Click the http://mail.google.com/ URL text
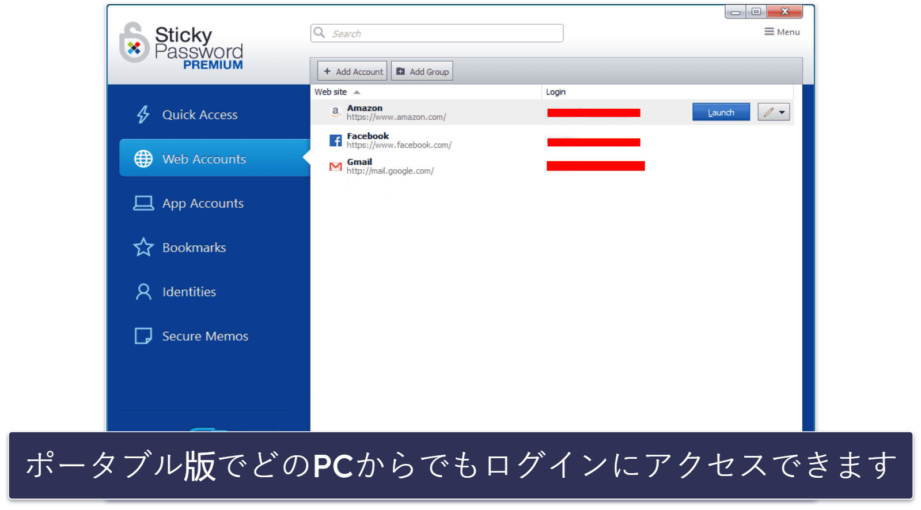The image size is (921, 510). pyautogui.click(x=390, y=171)
